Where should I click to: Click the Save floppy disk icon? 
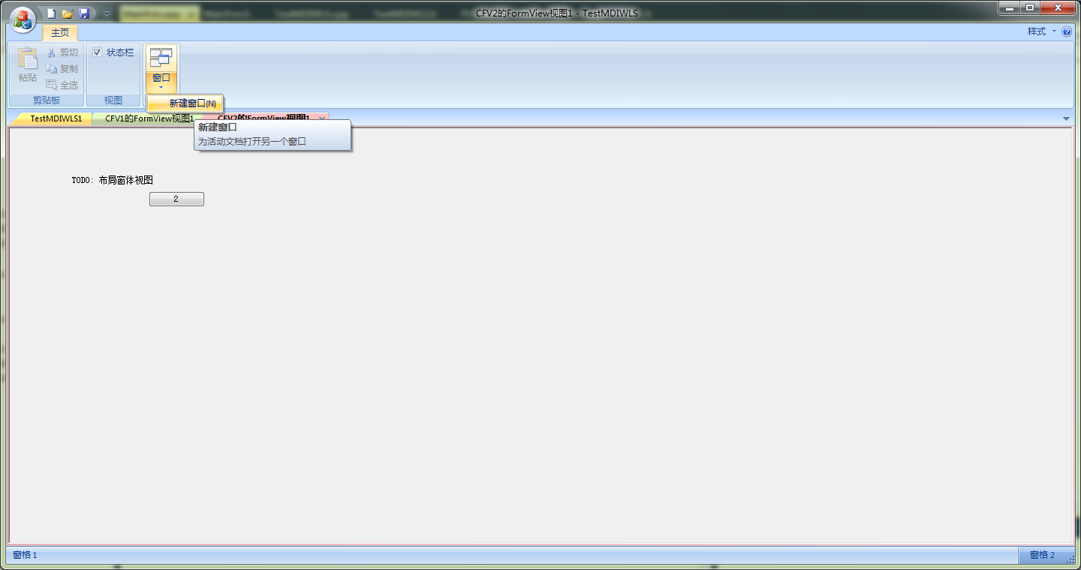pos(84,13)
